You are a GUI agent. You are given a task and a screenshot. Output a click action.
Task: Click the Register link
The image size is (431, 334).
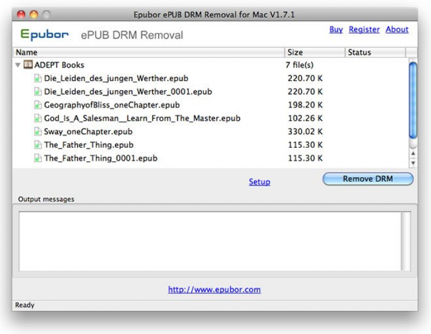[x=364, y=29]
